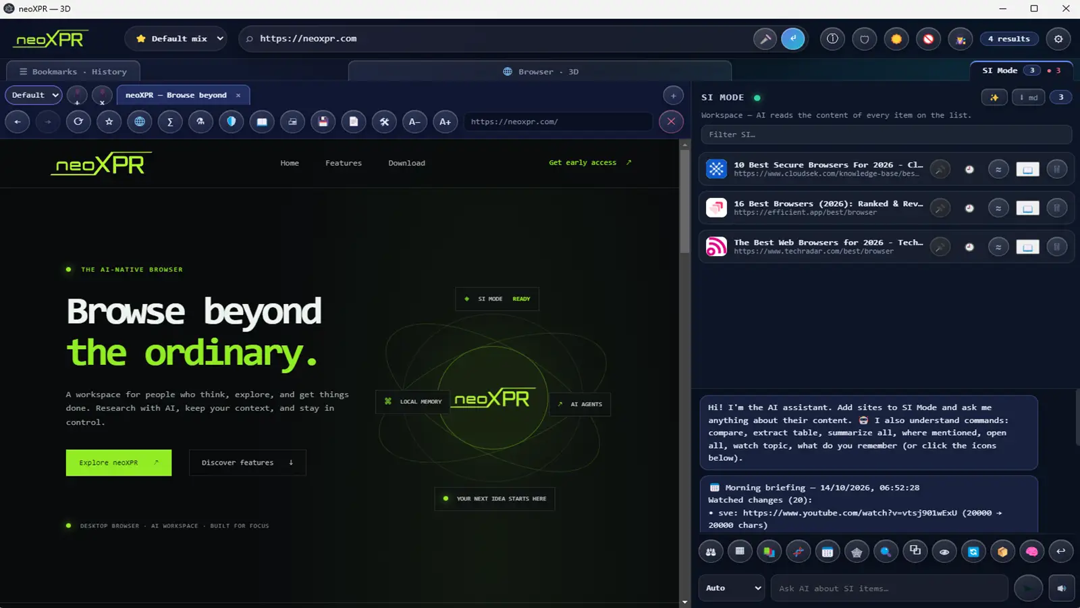The height and width of the screenshot is (608, 1080).
Task: Save the page with the floppy disk icon
Action: coord(323,122)
